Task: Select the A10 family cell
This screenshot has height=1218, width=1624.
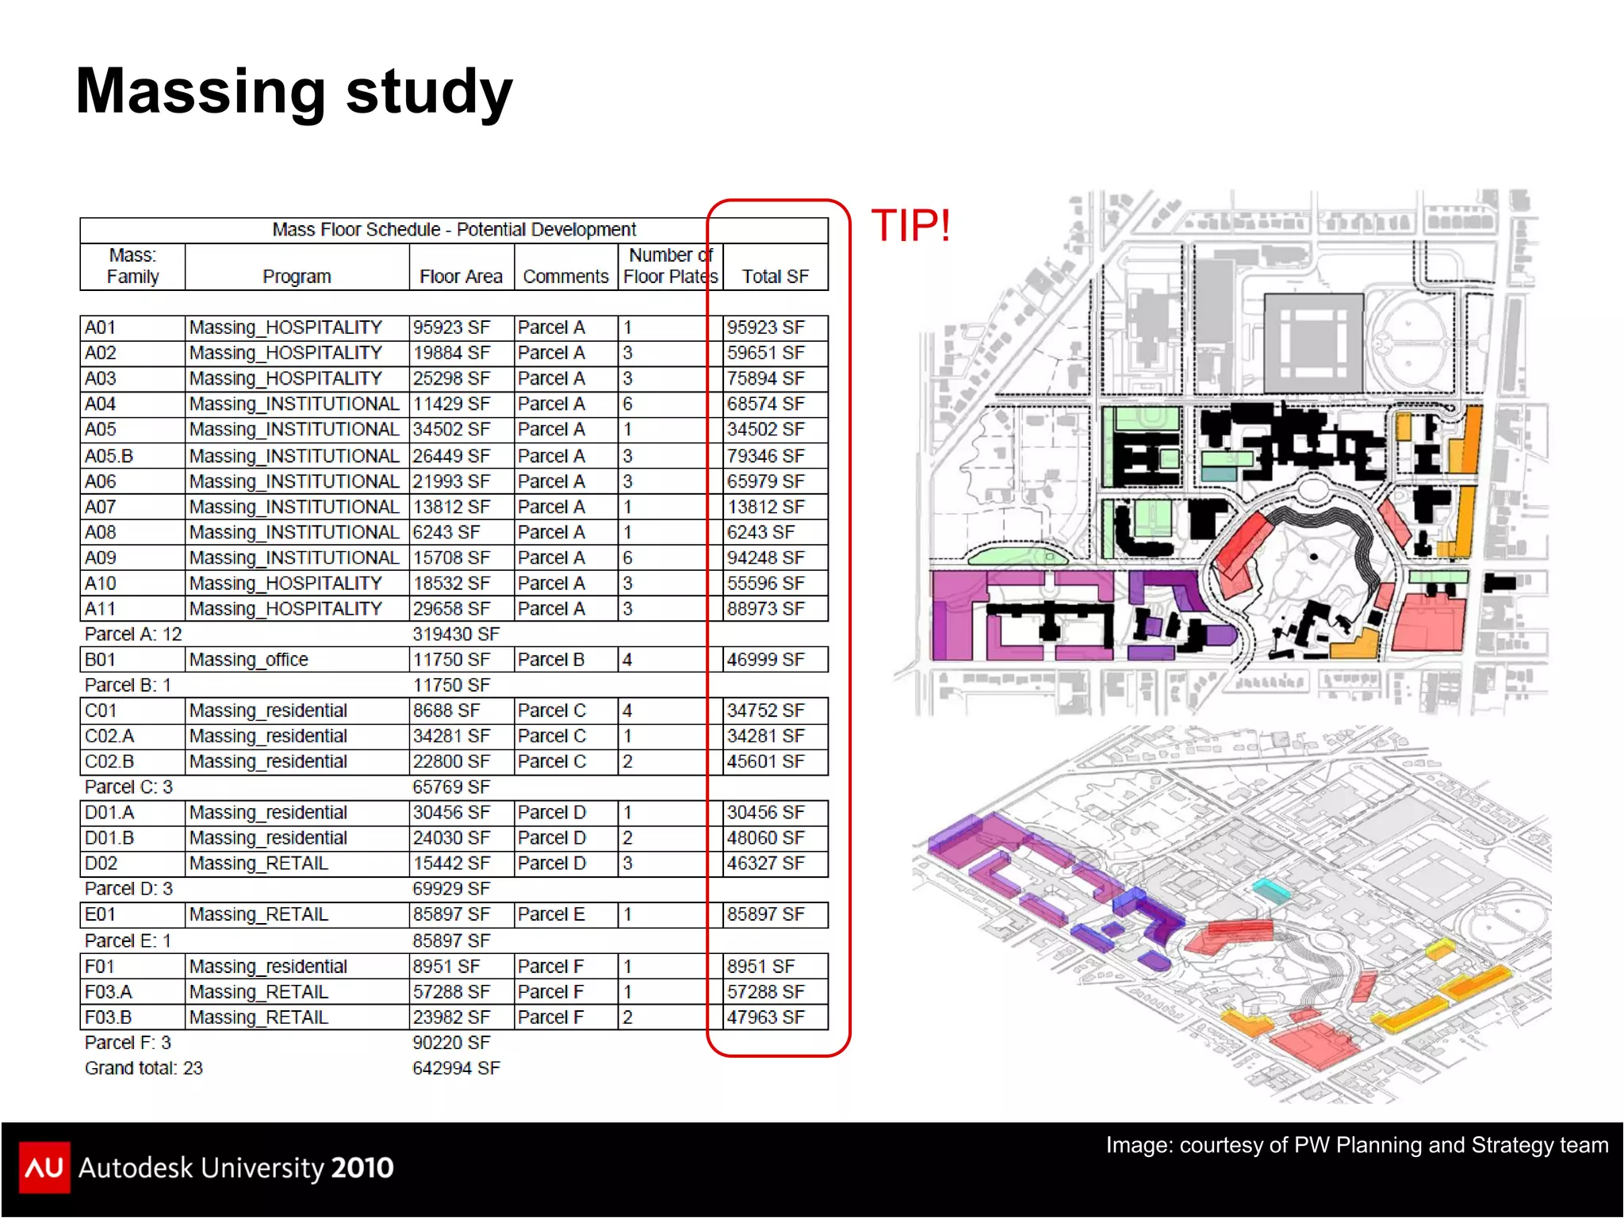Action: (x=132, y=583)
